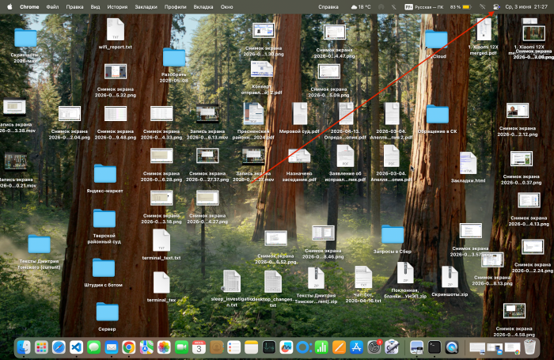Viewport: 554px width, 360px height.
Task: Launch Pages from the Dock
Action: 339,347
